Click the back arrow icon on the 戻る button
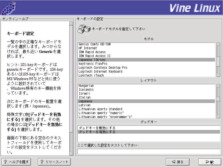Image resolution: width=223 pixels, height=167 pixels. (173, 162)
